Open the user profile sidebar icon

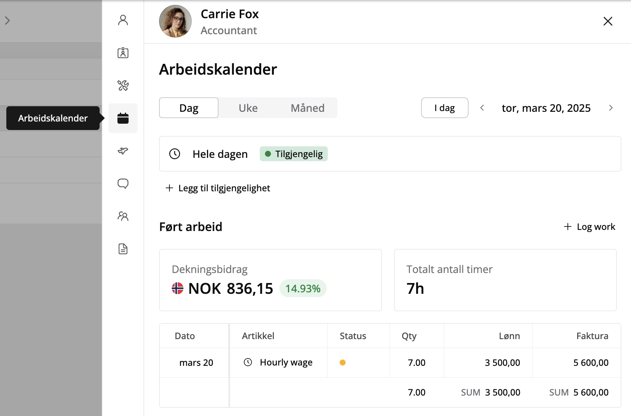click(x=123, y=20)
